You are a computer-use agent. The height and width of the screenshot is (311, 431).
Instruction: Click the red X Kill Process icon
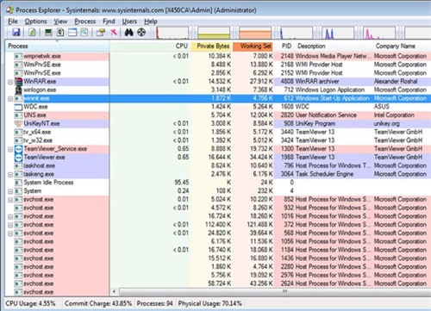click(114, 32)
